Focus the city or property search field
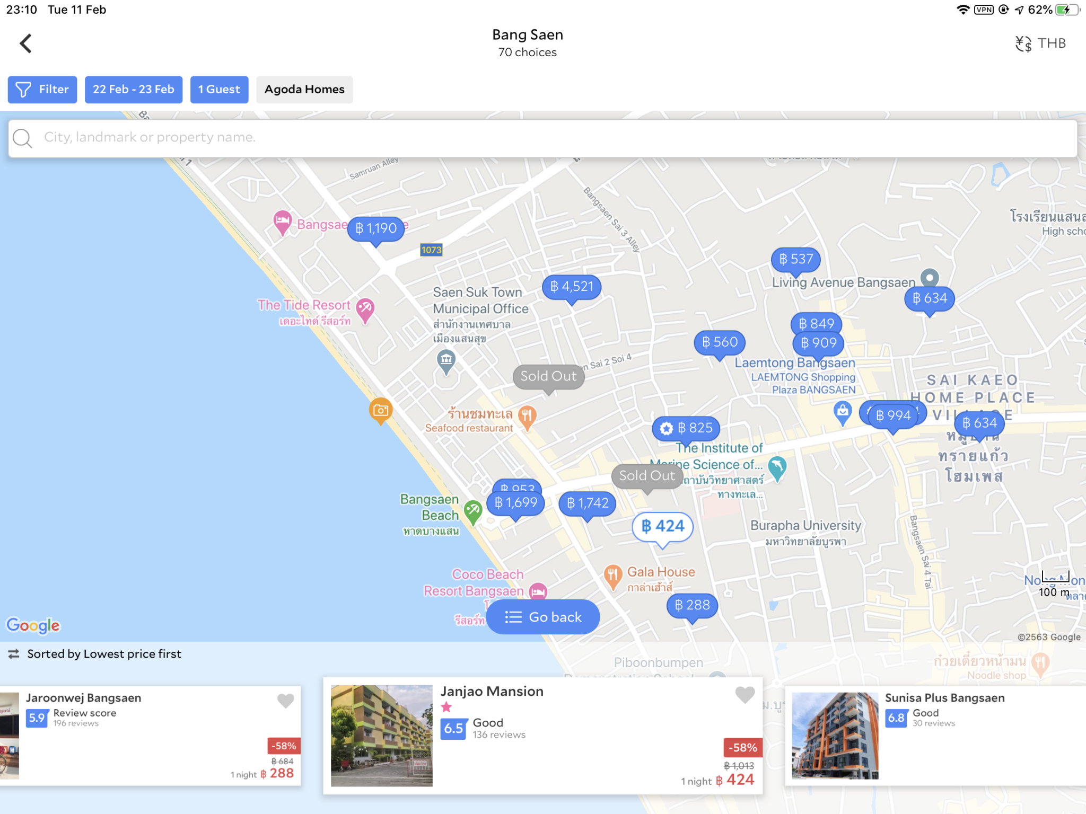The image size is (1086, 814). pos(543,138)
